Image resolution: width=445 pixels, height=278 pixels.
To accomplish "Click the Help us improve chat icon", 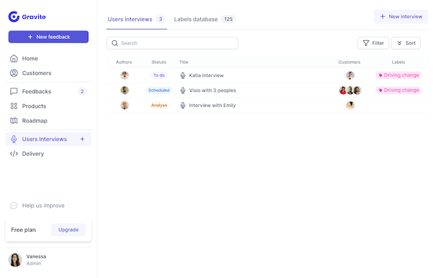I will click(14, 206).
